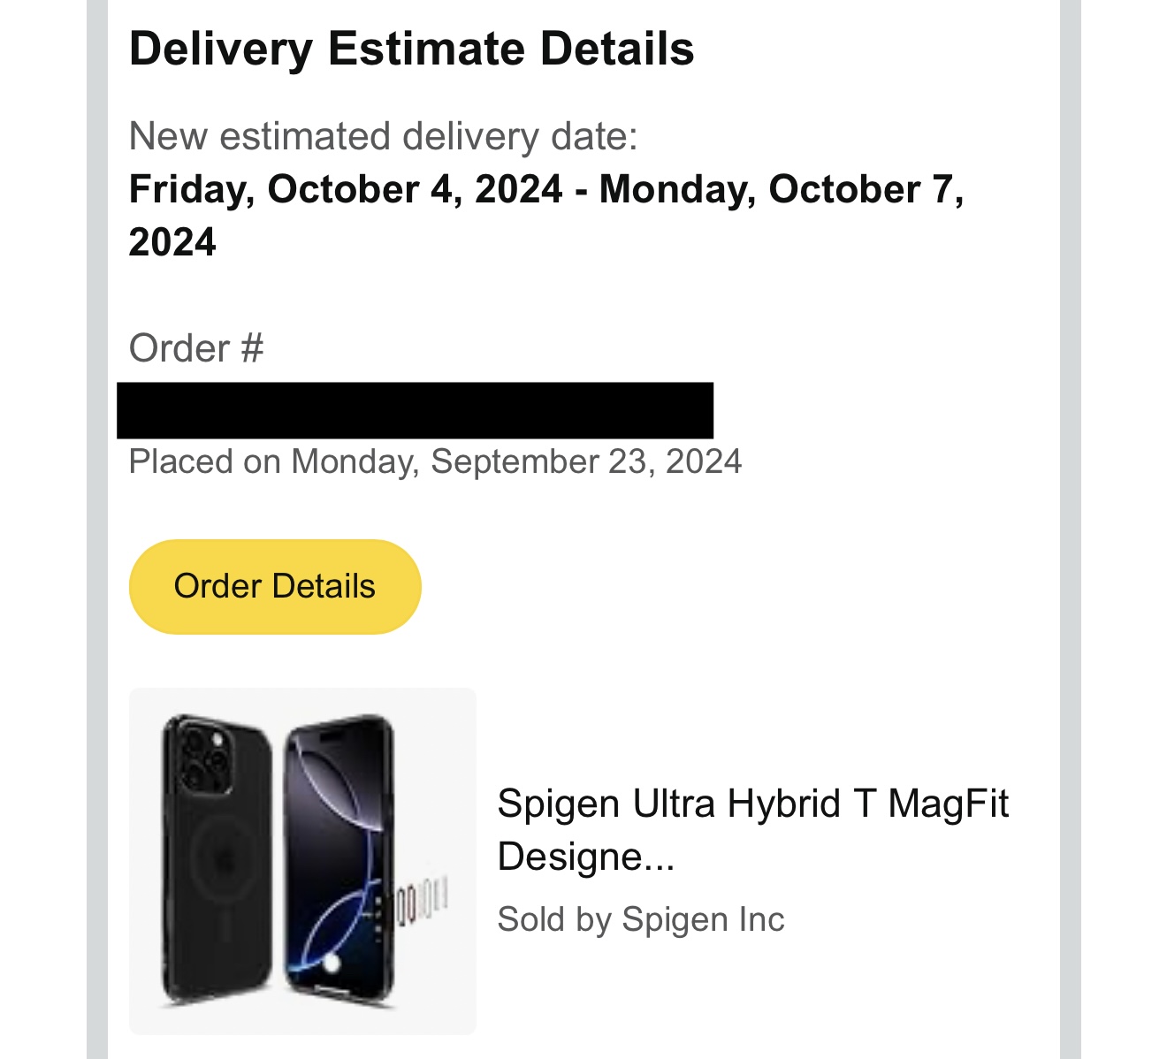Click the left gray border strip
This screenshot has width=1167, height=1059.
[97, 530]
